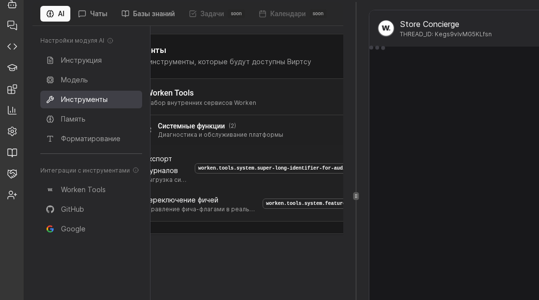539x300 pixels.
Task: Click the puzzle integrations icon in the rail
Action: [x=12, y=89]
